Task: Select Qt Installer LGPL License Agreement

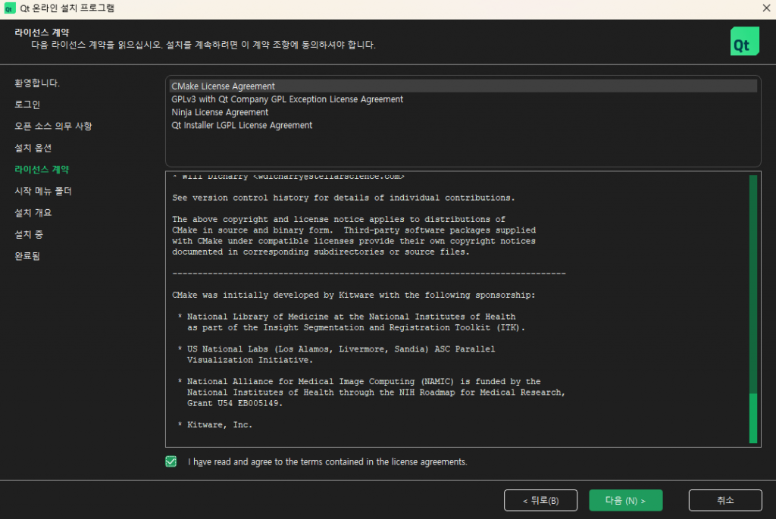Action: pyautogui.click(x=242, y=125)
